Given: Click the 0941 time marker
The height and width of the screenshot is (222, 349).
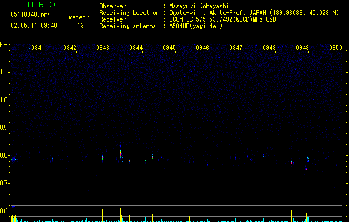Looking at the screenshot, I should (38, 48).
